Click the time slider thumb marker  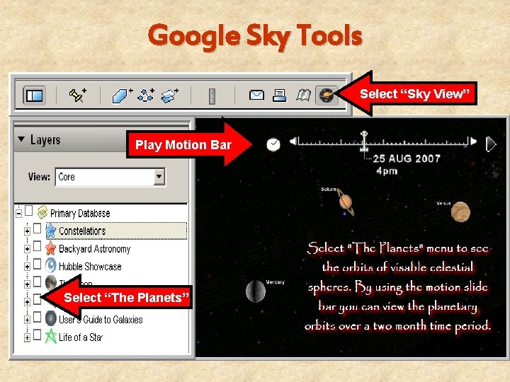364,141
